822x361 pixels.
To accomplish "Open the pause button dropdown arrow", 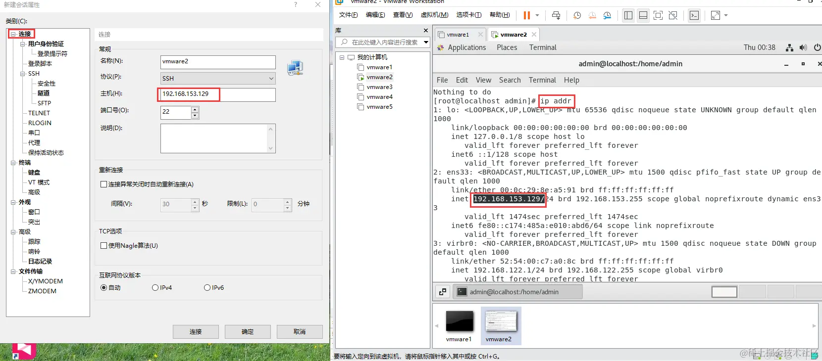I will (537, 15).
